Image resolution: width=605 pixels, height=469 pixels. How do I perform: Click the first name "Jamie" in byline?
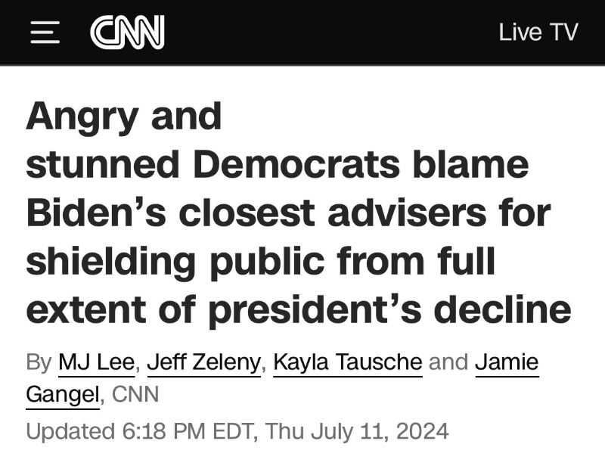[507, 362]
